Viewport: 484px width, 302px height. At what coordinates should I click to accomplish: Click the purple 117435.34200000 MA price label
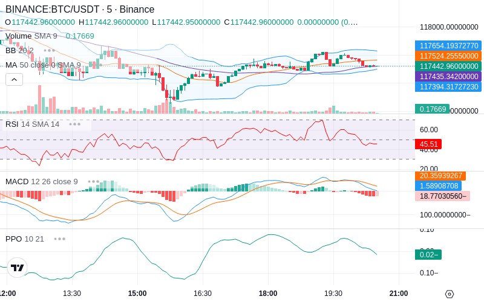click(x=448, y=77)
